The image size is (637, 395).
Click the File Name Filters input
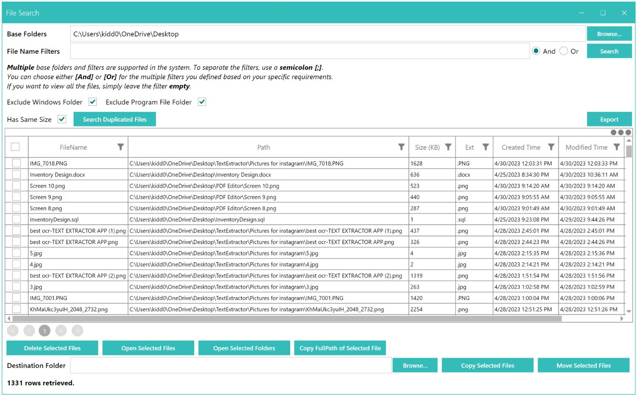point(300,51)
